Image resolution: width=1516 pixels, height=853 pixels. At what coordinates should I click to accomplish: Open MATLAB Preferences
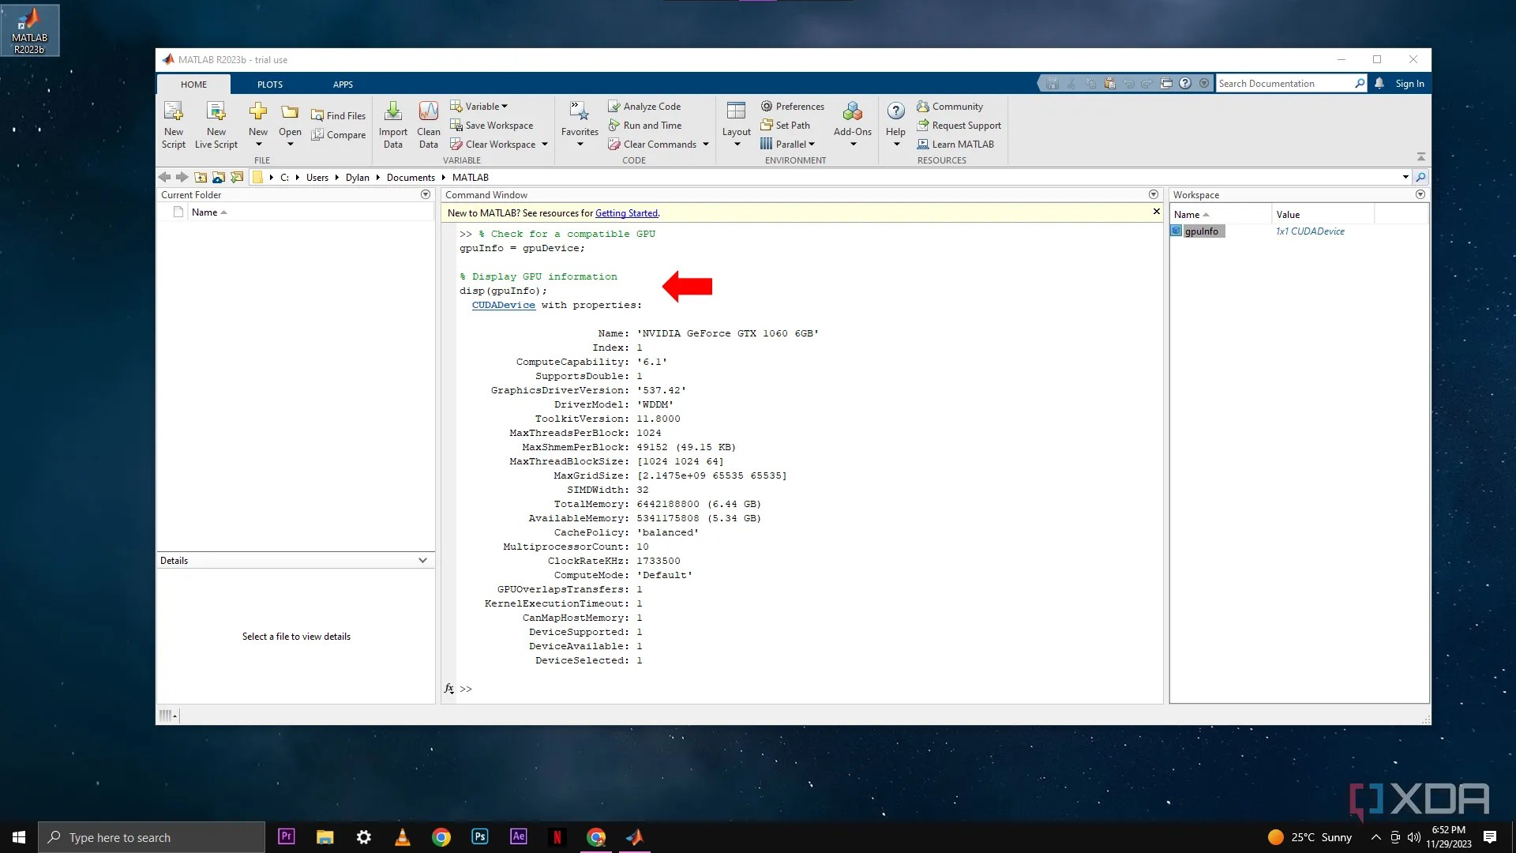coord(793,105)
